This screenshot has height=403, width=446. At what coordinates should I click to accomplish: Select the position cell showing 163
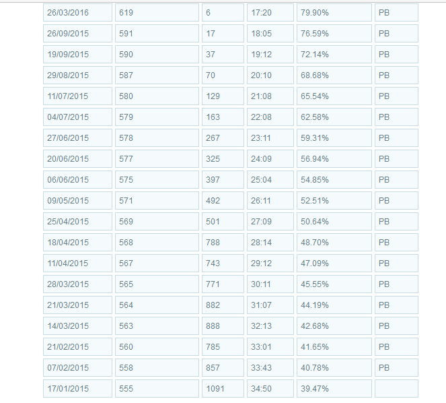click(222, 117)
